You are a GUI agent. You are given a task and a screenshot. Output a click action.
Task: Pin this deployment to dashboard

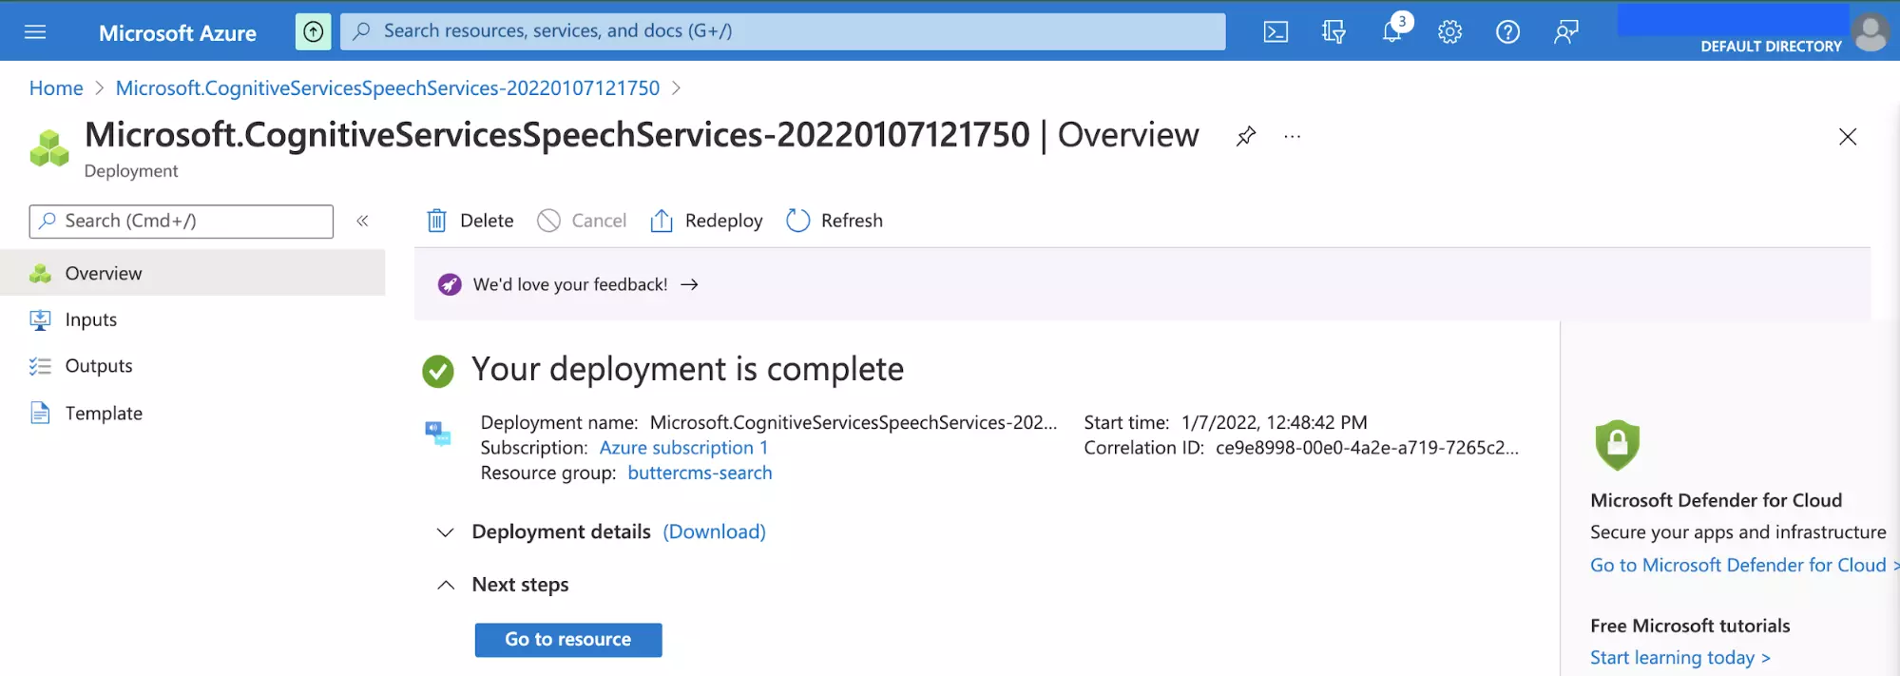click(1246, 136)
